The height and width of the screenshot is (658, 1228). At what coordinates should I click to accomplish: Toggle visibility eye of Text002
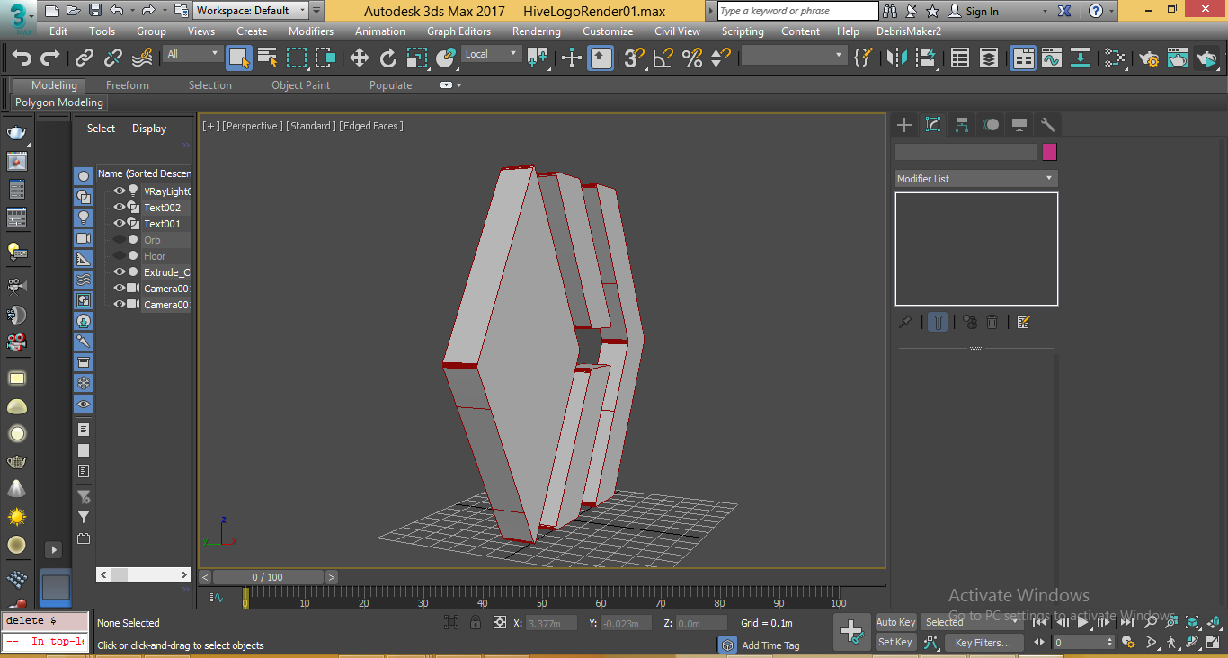pyautogui.click(x=120, y=208)
